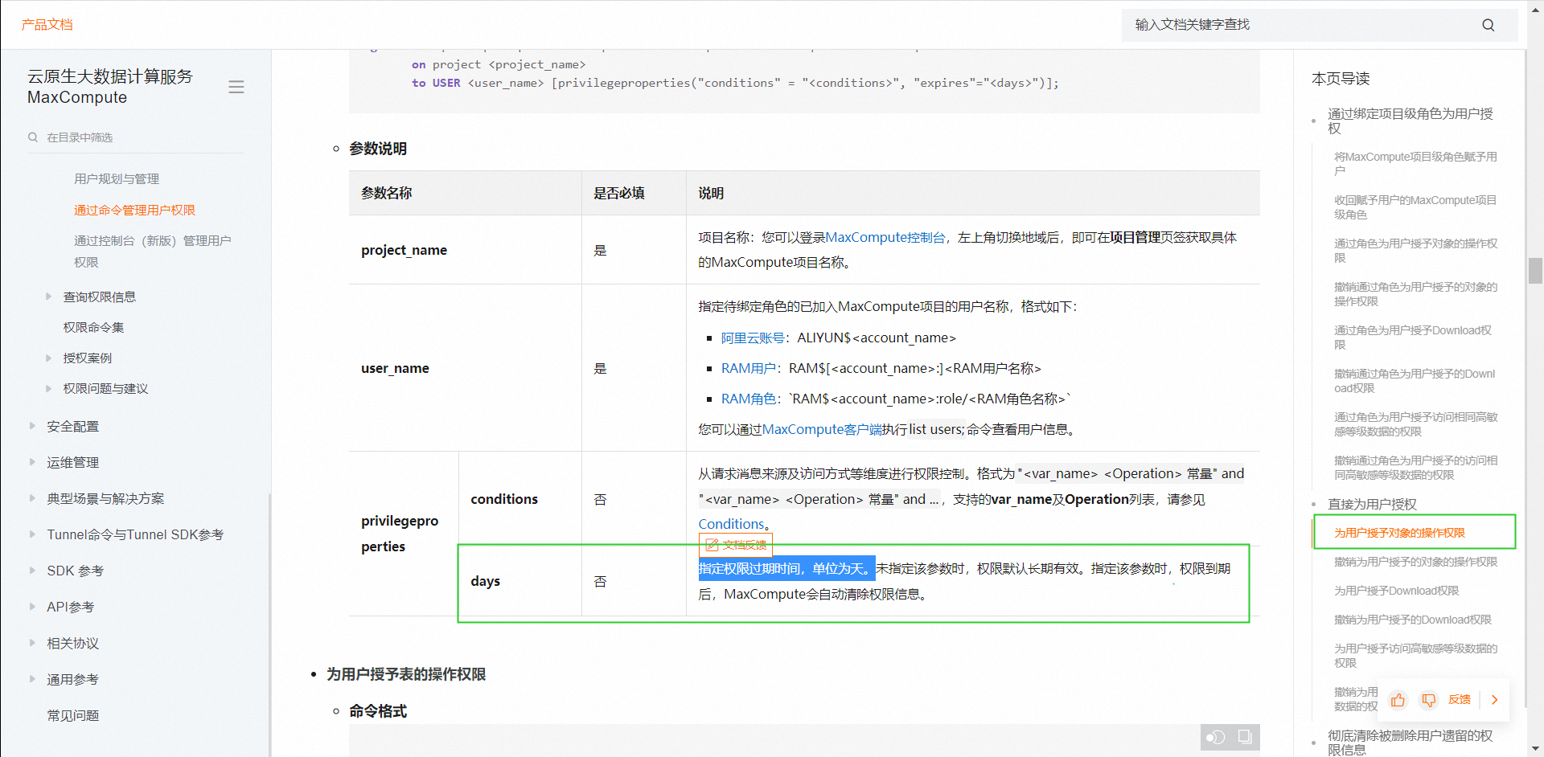Viewport: 1544px width, 757px height.
Task: Expand Tunnel命令与Tunnel SDK参考 section
Action: [32, 534]
